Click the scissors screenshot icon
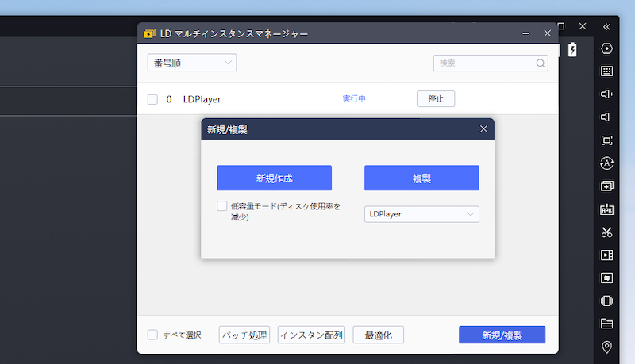635x364 pixels. pyautogui.click(x=607, y=232)
